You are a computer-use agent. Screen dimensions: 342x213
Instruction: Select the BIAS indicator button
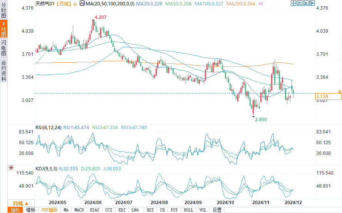pyautogui.click(x=94, y=210)
